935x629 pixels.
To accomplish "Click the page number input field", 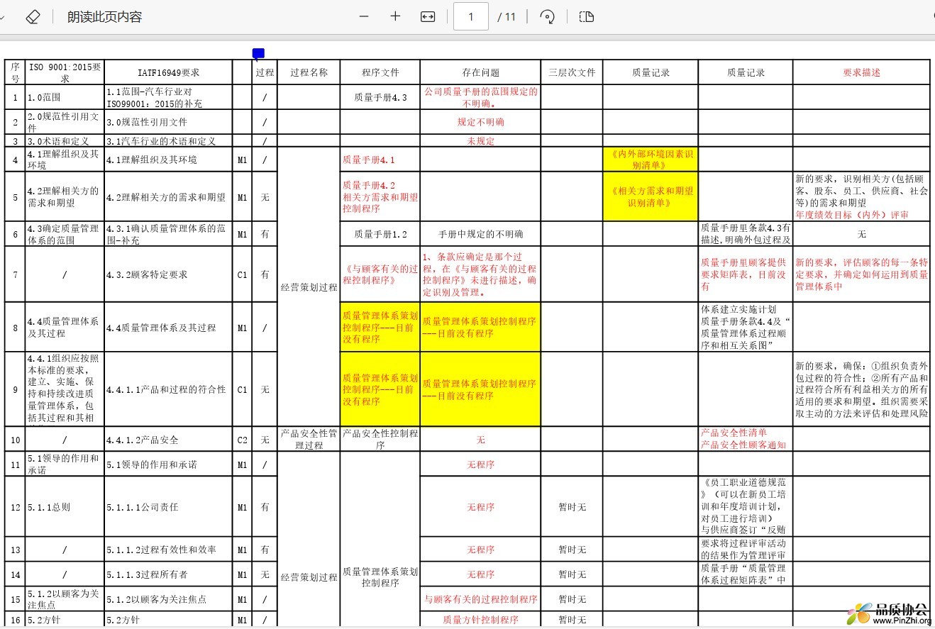I will (471, 16).
